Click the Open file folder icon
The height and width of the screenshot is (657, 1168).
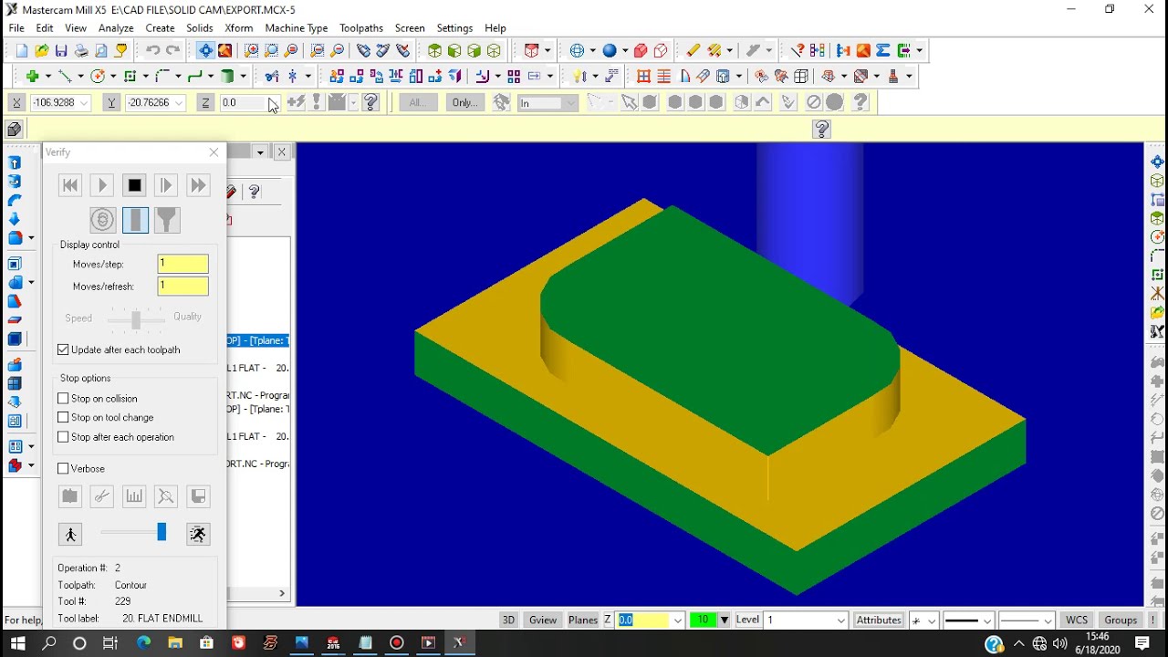pos(42,51)
